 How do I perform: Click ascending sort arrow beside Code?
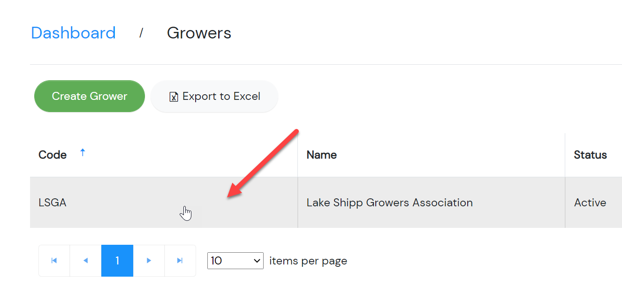point(83,152)
